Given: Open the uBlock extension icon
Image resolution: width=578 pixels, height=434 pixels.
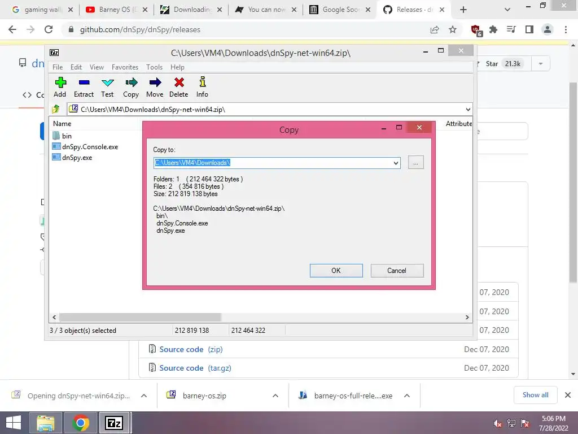Looking at the screenshot, I should click(476, 31).
